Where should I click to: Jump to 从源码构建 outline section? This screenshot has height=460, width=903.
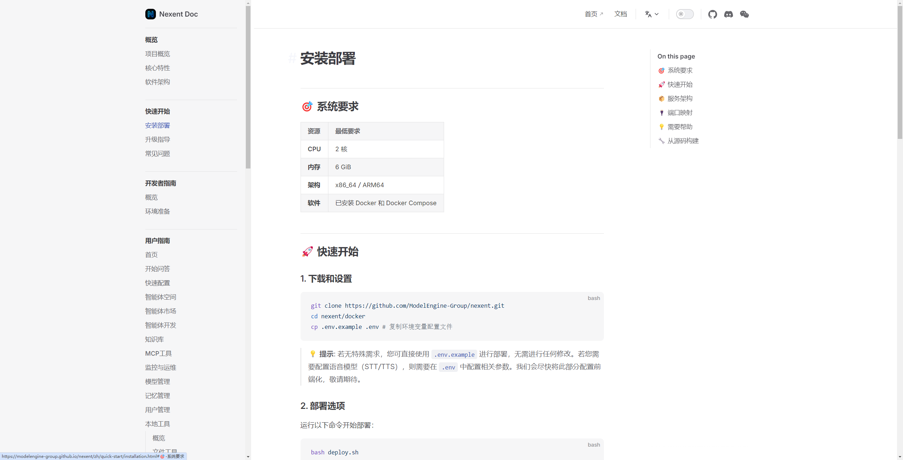tap(683, 141)
